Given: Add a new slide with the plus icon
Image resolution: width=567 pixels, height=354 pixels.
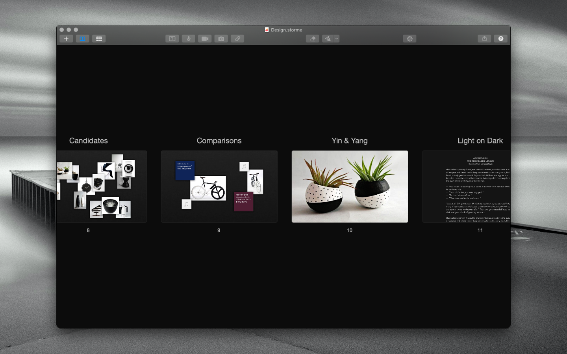Looking at the screenshot, I should pos(66,39).
